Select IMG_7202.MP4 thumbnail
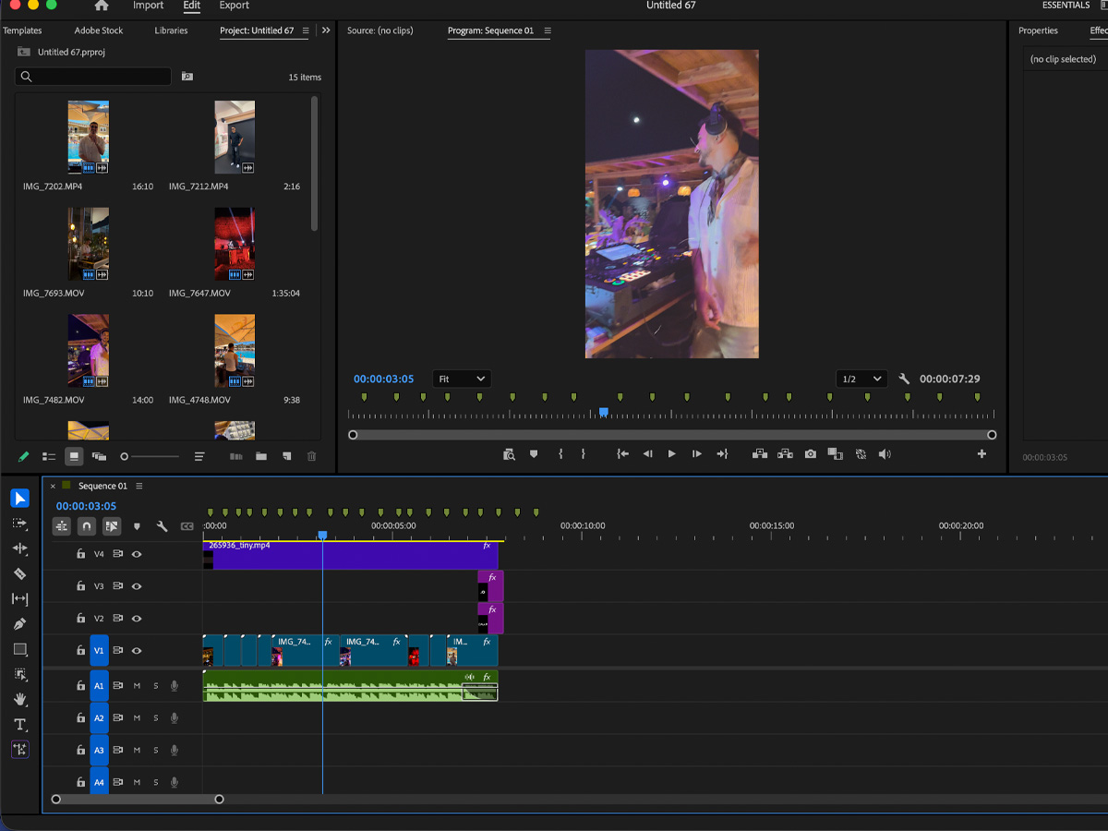Image resolution: width=1108 pixels, height=831 pixels. [x=88, y=138]
